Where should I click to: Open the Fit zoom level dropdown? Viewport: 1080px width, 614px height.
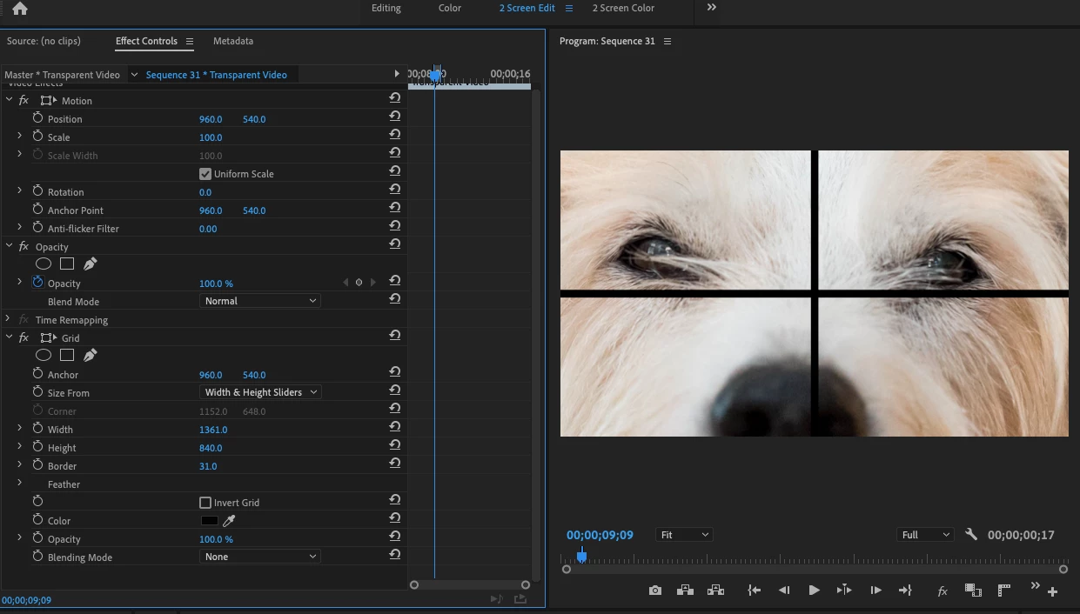(x=684, y=535)
